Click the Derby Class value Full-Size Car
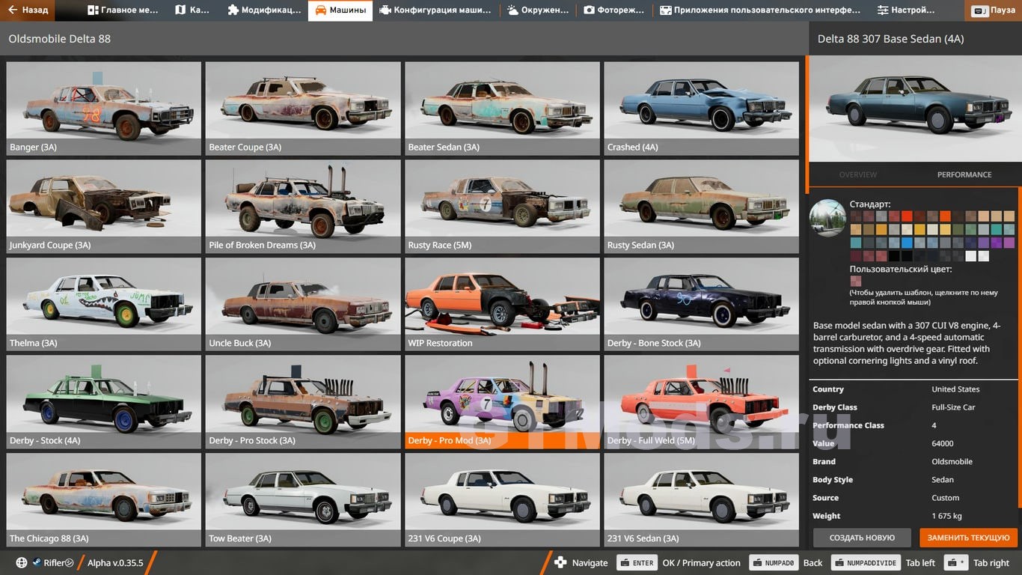 pyautogui.click(x=953, y=407)
